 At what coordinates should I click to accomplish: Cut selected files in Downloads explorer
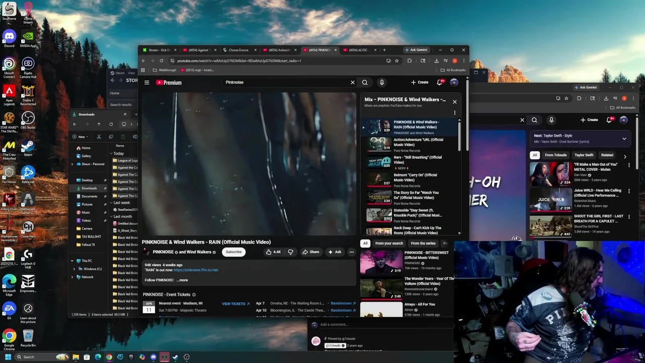tap(99, 137)
